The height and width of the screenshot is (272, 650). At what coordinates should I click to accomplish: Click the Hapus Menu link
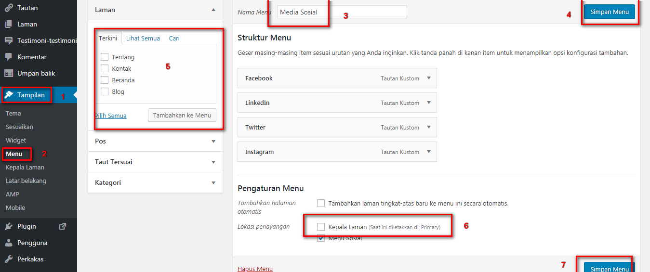click(255, 269)
